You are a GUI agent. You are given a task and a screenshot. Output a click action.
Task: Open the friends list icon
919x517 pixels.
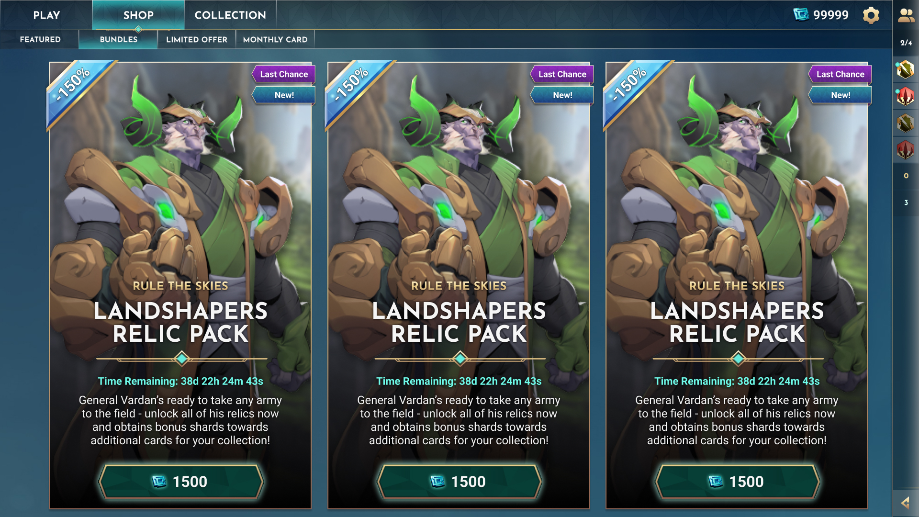point(906,15)
